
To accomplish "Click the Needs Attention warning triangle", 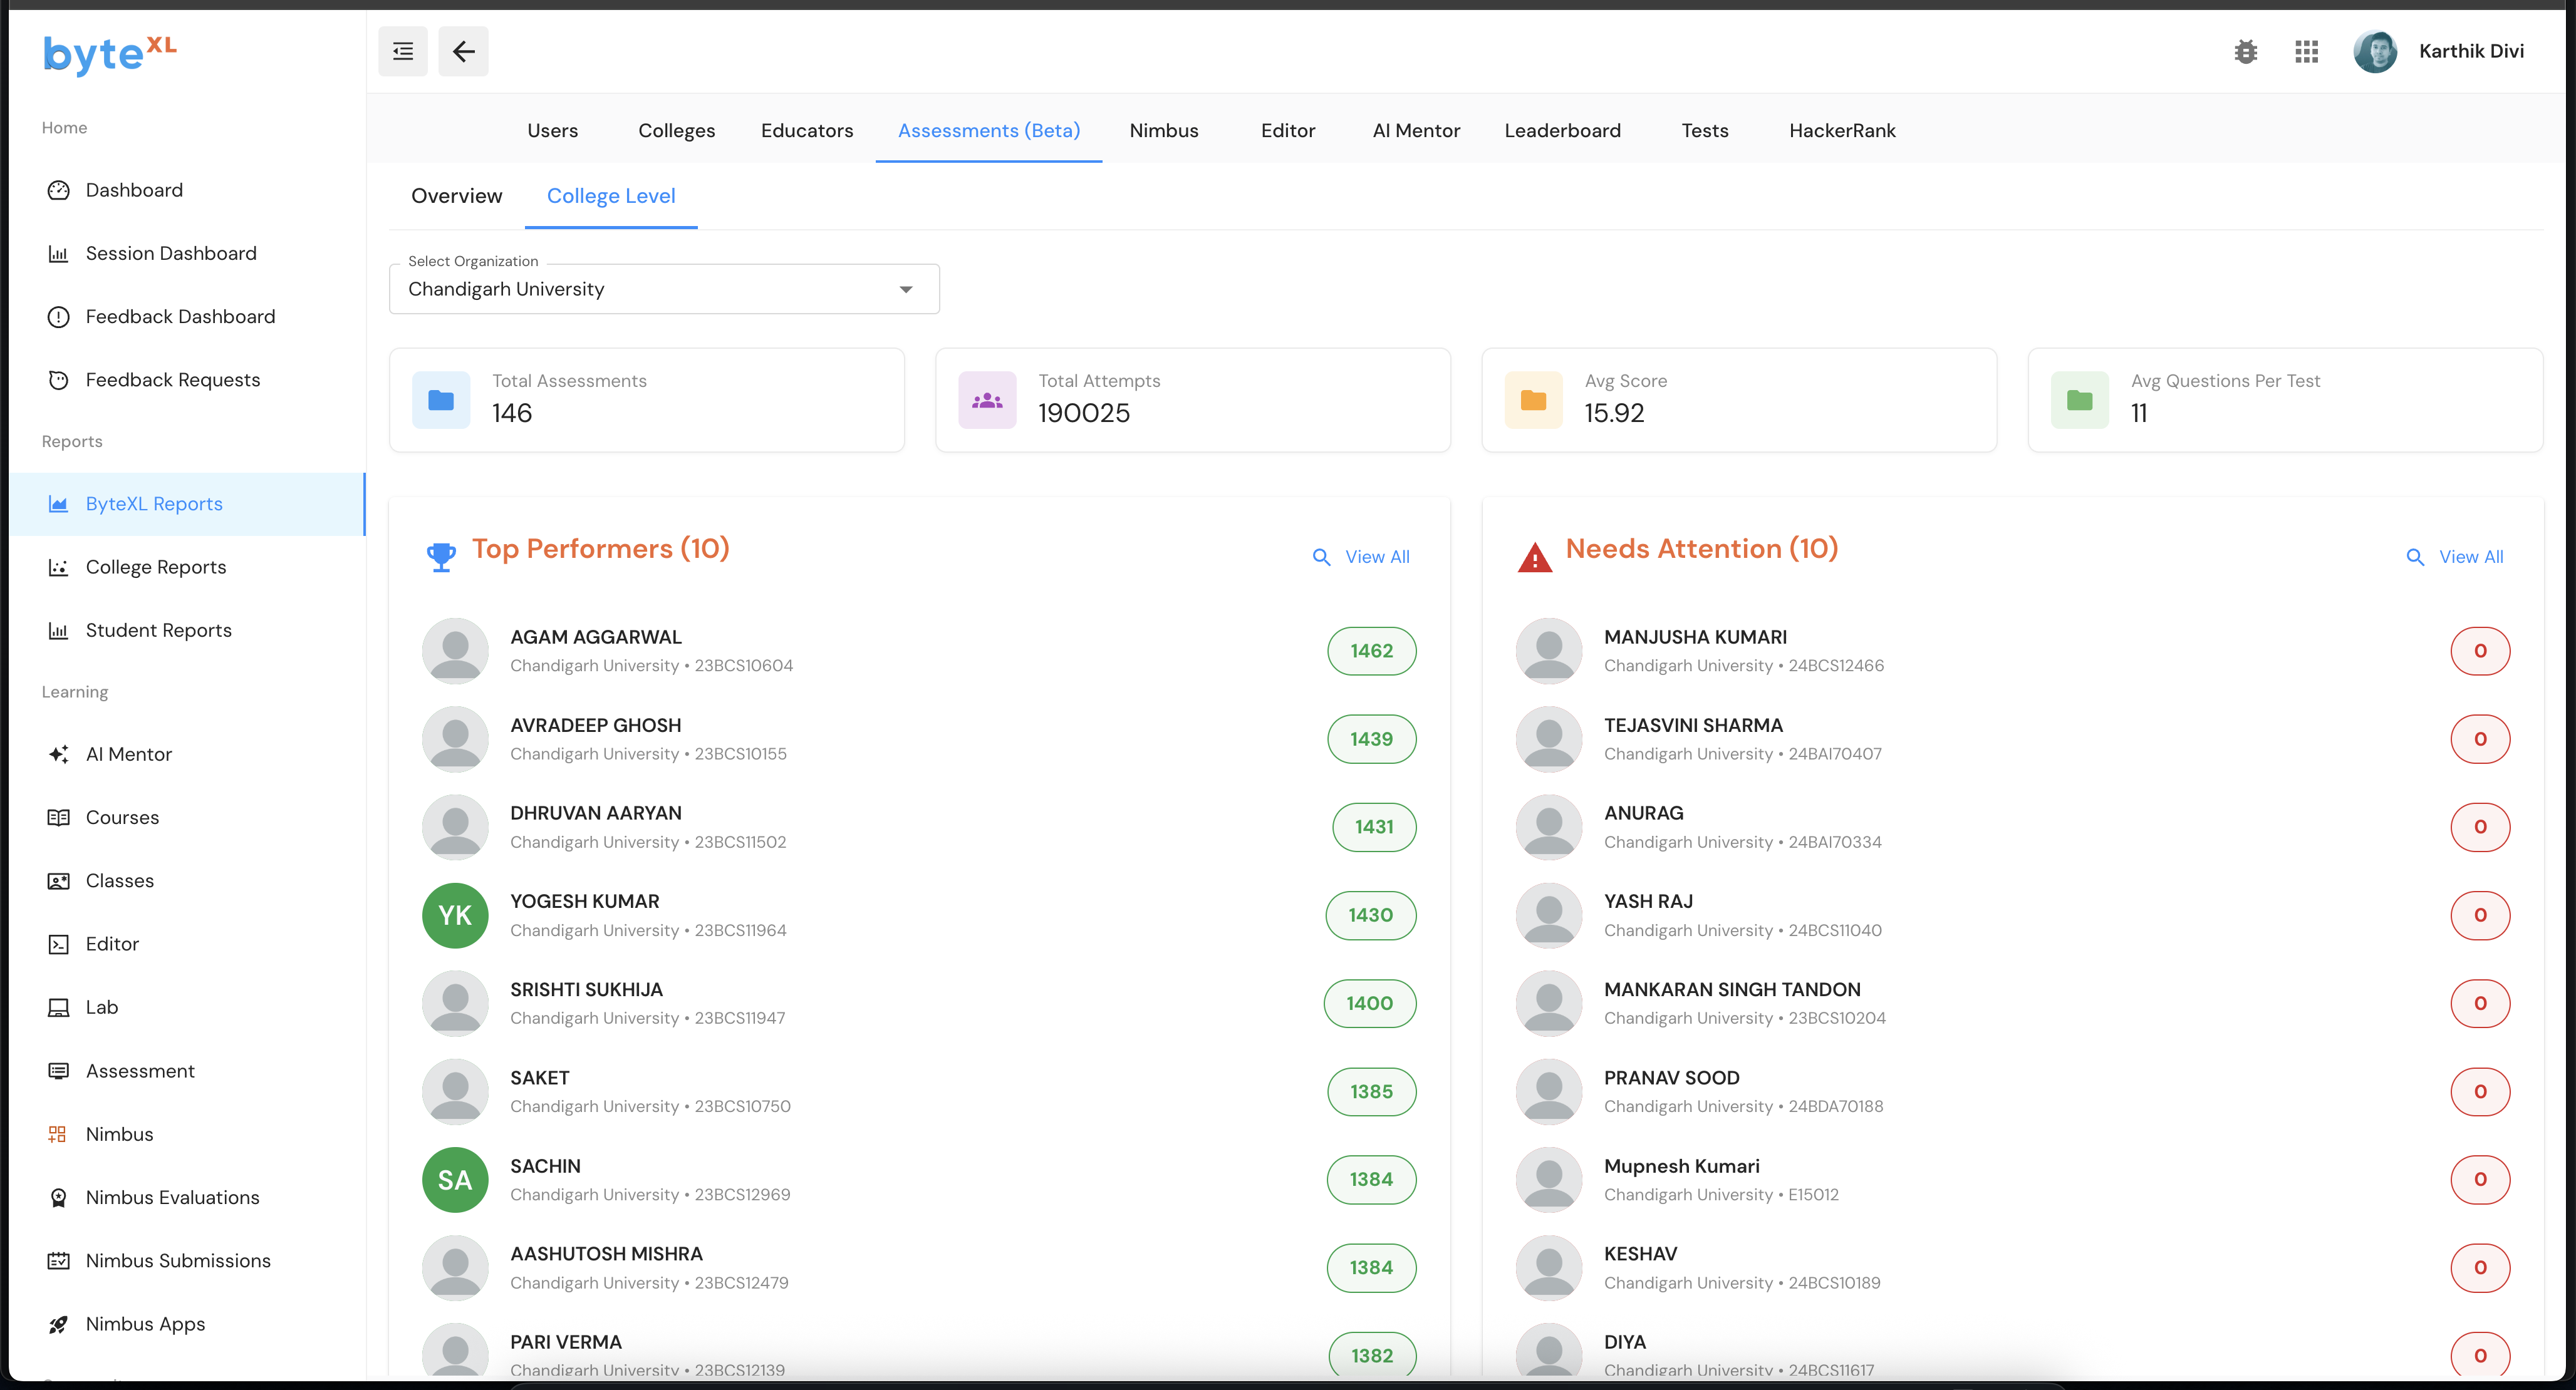I will tap(1534, 557).
